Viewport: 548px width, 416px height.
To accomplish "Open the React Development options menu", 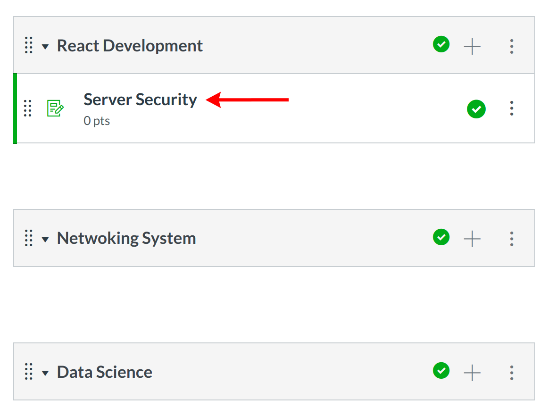I will tap(512, 46).
